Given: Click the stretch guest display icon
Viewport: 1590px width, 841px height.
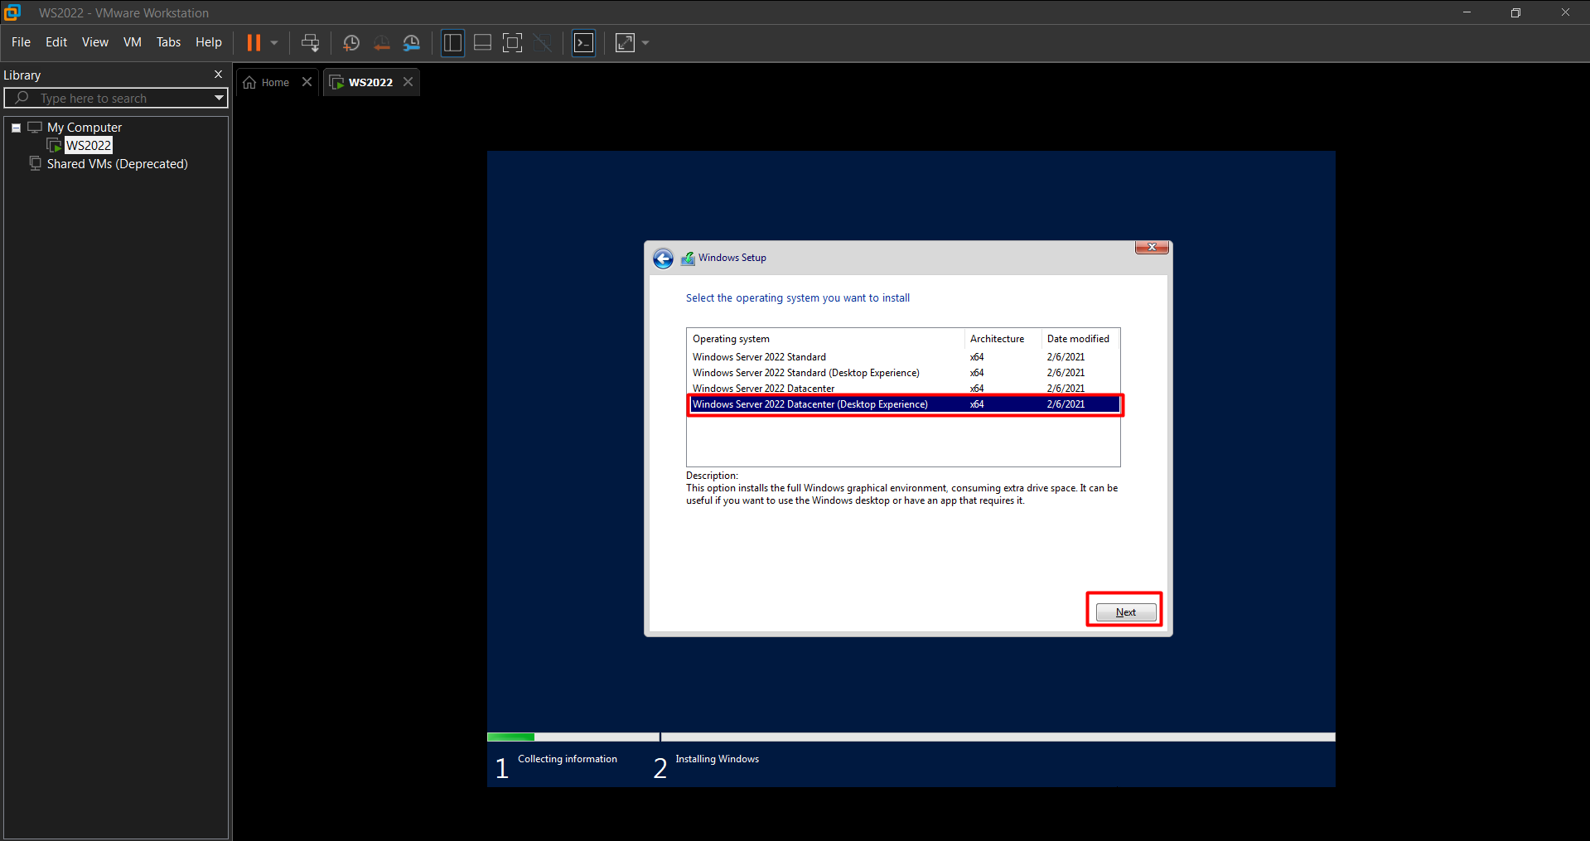Looking at the screenshot, I should pos(625,42).
